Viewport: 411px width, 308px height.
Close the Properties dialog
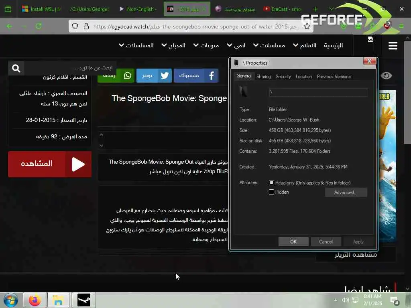click(369, 61)
